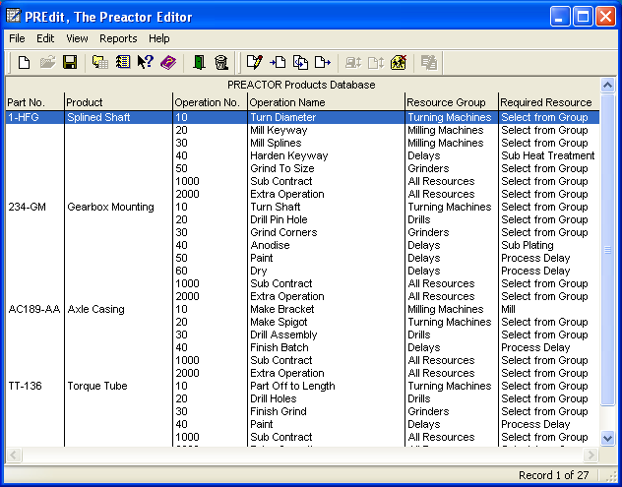
Task: Select the Harden Keyway operation
Action: click(x=289, y=155)
